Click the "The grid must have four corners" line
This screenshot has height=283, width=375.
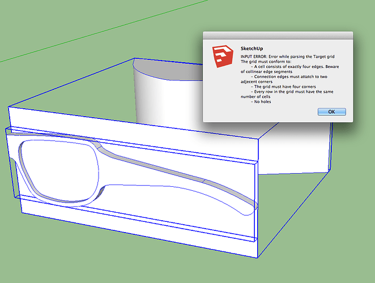[x=285, y=87]
